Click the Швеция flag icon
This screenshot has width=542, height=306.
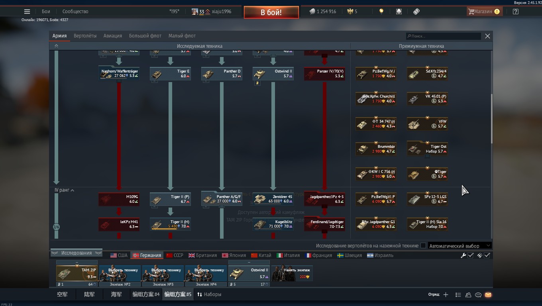click(340, 255)
